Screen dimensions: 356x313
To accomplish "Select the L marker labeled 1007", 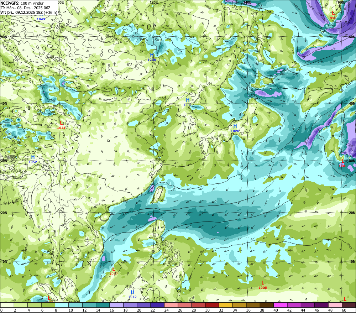I will coord(114,269).
